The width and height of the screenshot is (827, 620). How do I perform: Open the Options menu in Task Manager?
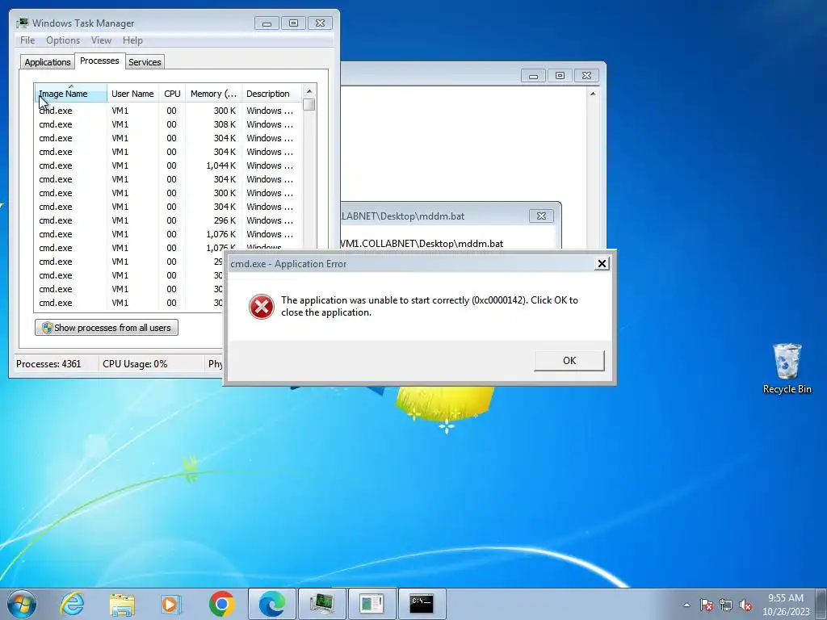click(x=63, y=40)
